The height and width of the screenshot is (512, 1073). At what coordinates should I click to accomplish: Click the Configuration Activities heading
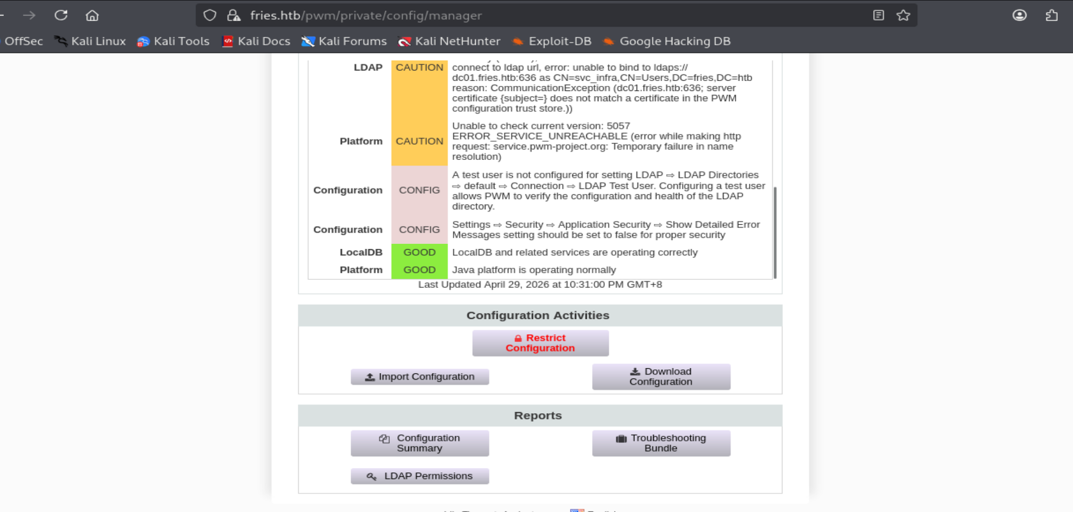[538, 316]
